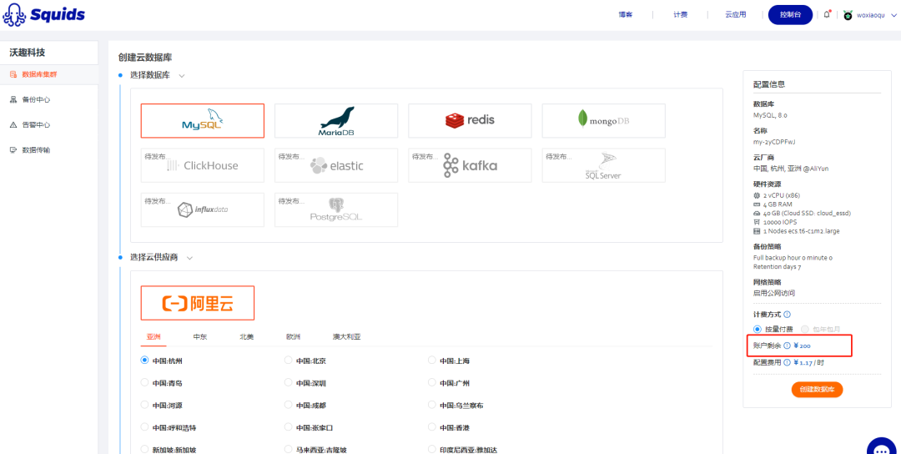The image size is (901, 454).
Task: Click the elastic card
Action: 336,165
